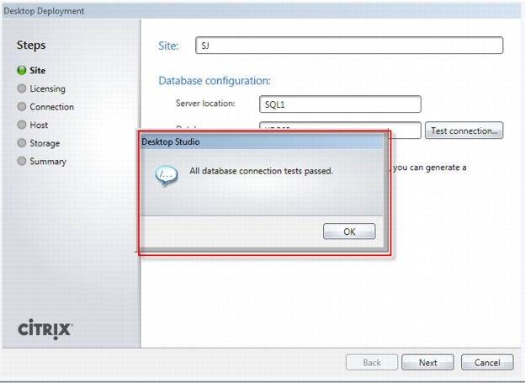The width and height of the screenshot is (525, 383).
Task: Click the gray Storage step indicator
Action: click(x=21, y=143)
